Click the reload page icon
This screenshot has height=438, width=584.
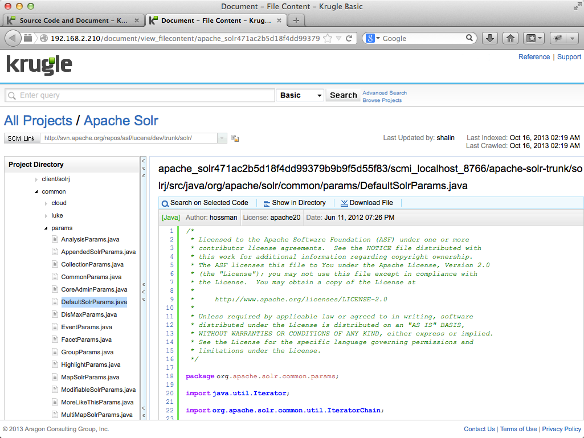(349, 38)
